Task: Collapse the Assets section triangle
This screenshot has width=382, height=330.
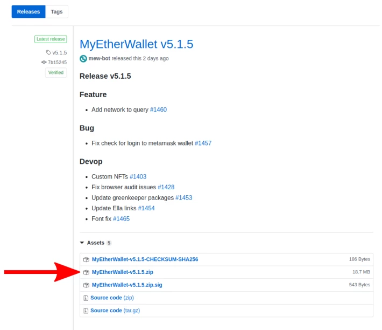Action: tap(82, 243)
